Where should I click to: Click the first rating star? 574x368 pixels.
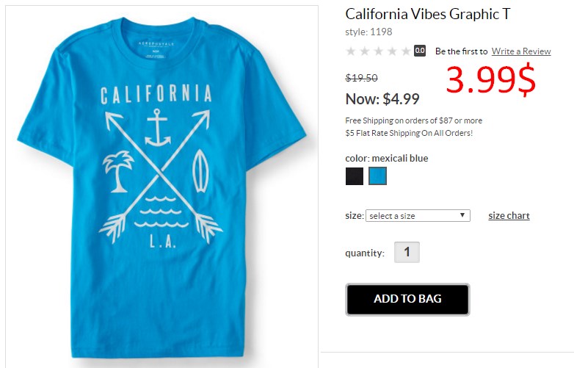click(x=351, y=51)
